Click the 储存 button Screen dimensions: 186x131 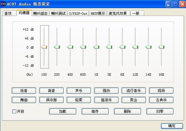click(x=95, y=111)
